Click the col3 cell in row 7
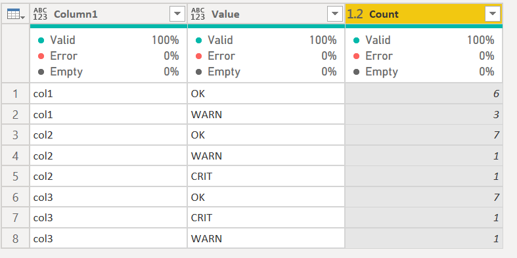Viewport: 517px width, 258px height. 108,218
